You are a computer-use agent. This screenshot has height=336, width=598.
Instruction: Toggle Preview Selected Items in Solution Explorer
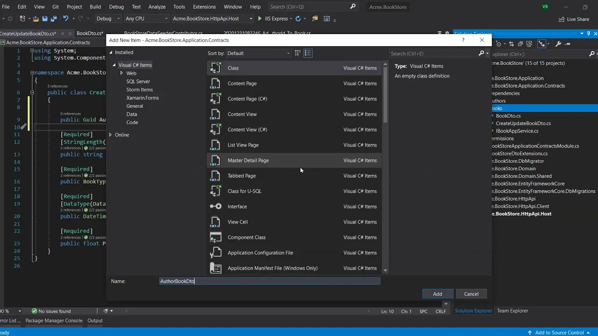point(568,44)
